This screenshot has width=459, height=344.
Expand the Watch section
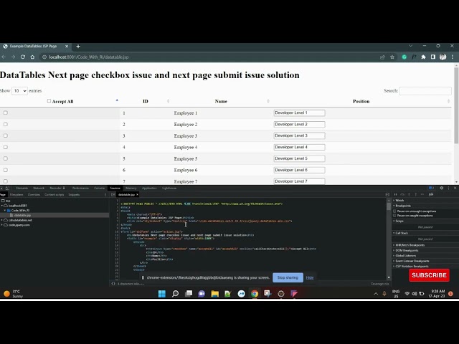(x=399, y=201)
